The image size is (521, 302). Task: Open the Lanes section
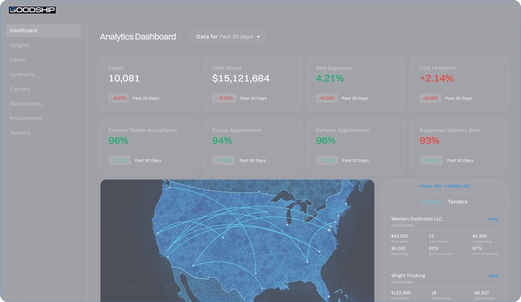tap(18, 60)
